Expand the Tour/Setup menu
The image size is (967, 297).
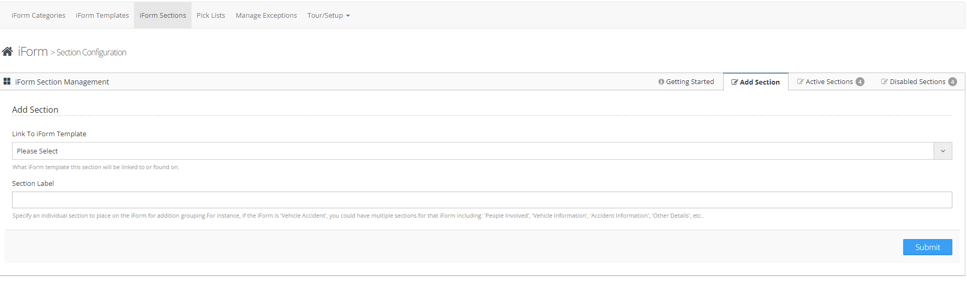pos(328,16)
